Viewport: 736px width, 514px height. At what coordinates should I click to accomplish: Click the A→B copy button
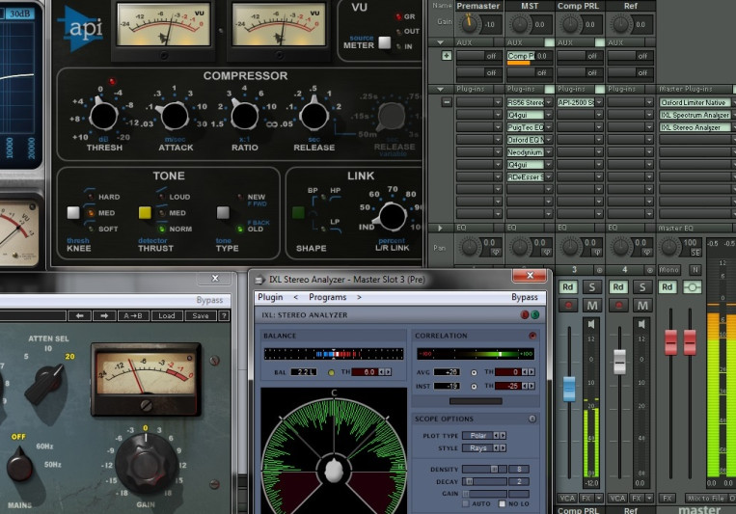133,316
